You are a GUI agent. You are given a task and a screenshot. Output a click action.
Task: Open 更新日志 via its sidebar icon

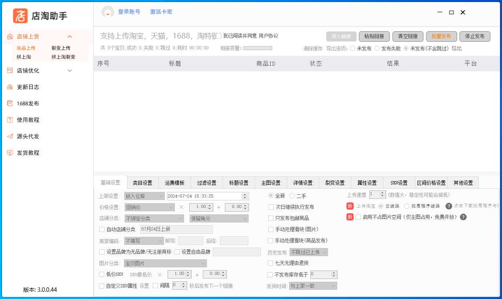click(10, 87)
